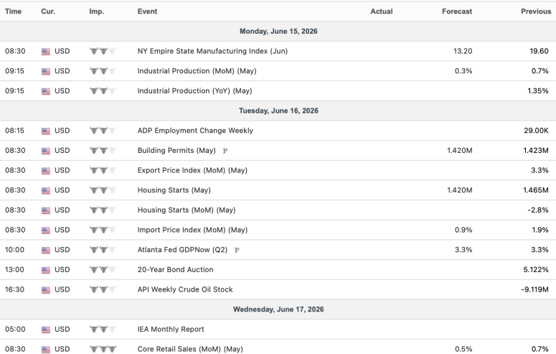
Task: Click Wednesday, June 17, 2026 date header
Action: click(x=278, y=309)
